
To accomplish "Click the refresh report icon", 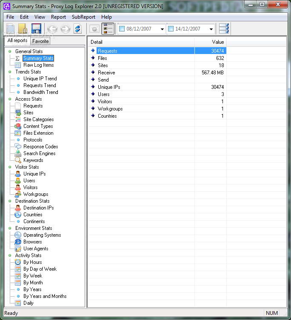I will [x=78, y=29].
